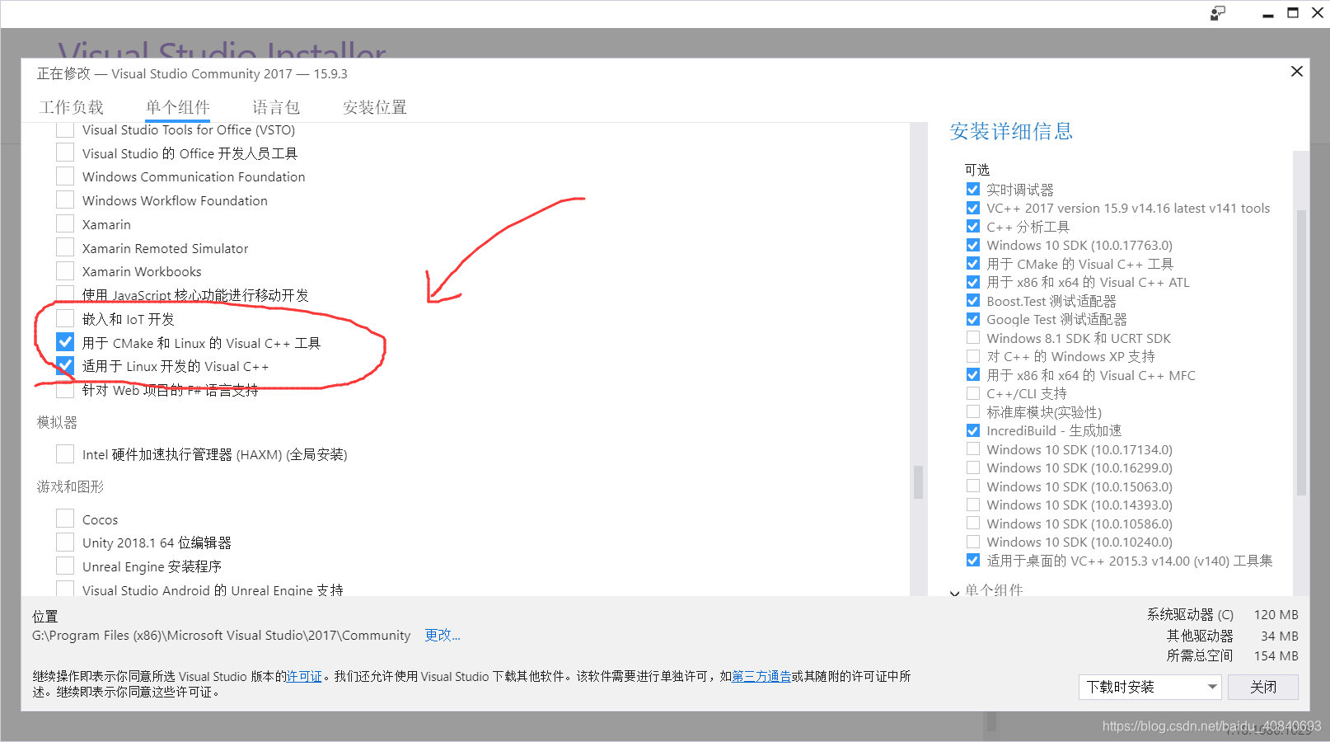Switch to the 工作负载 tab
The image size is (1330, 742).
pos(72,107)
